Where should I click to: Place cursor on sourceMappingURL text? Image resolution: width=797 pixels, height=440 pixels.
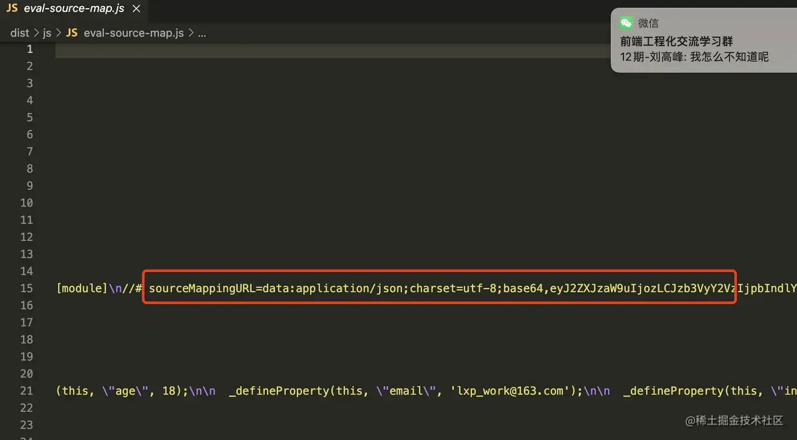(x=203, y=288)
